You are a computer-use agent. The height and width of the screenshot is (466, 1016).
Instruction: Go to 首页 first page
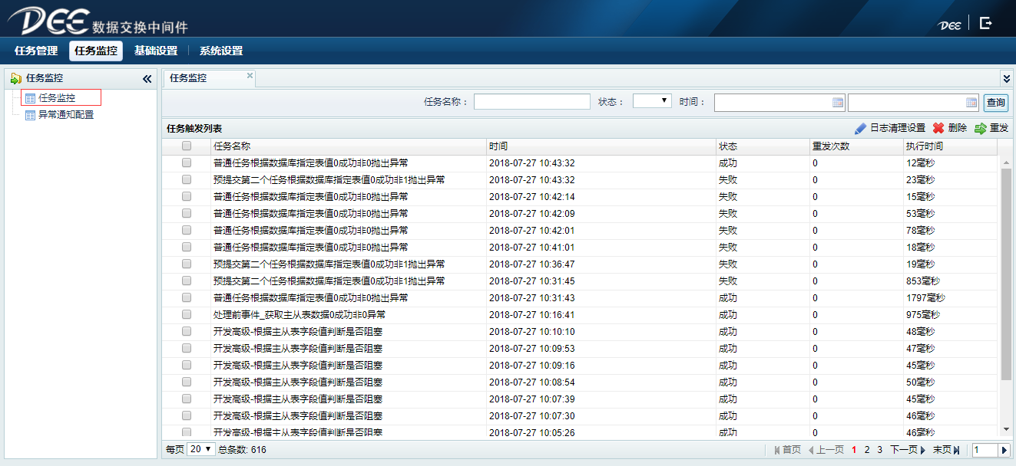[x=787, y=450]
